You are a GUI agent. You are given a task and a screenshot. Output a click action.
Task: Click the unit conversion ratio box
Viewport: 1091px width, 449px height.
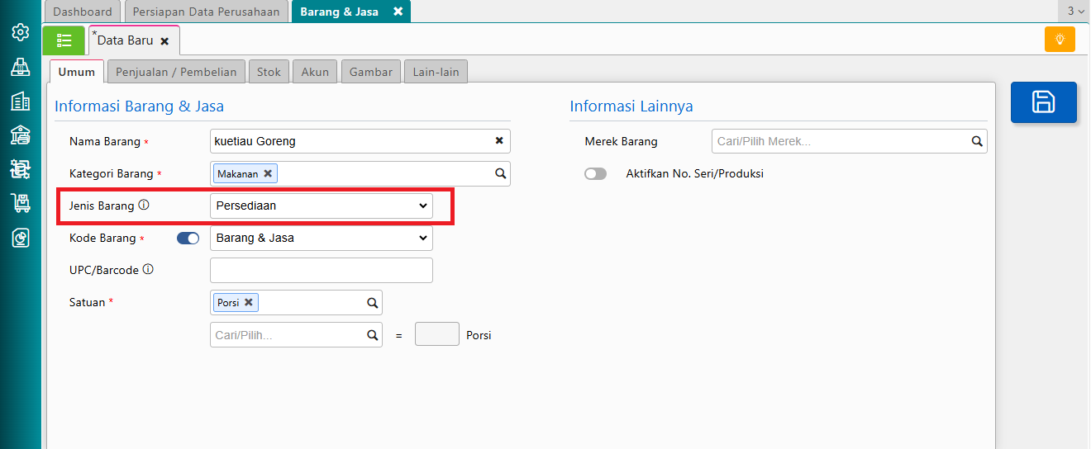coord(436,334)
